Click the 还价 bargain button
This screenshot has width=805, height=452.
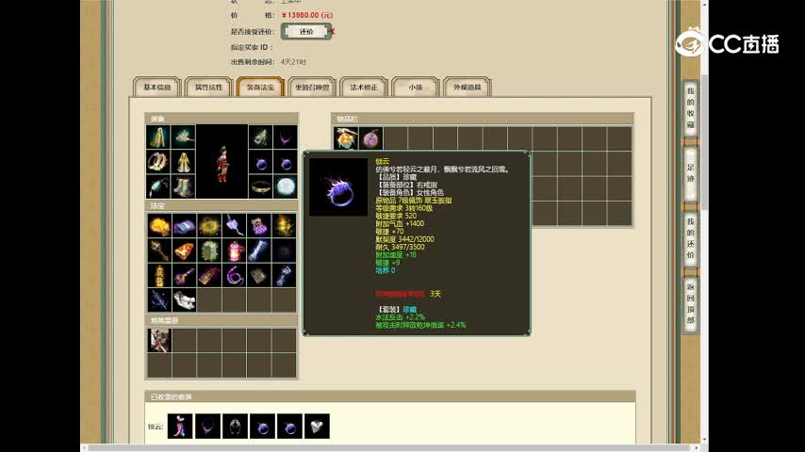coord(306,32)
